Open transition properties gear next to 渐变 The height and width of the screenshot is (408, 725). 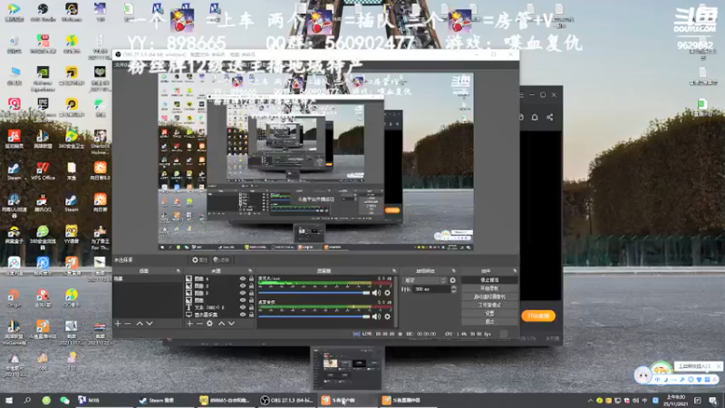(452, 280)
